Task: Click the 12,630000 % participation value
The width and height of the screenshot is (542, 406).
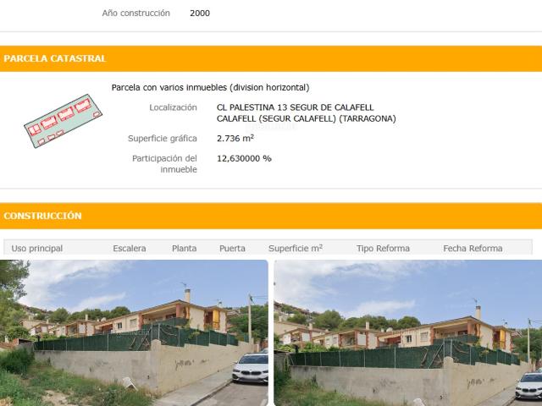Action: 244,158
